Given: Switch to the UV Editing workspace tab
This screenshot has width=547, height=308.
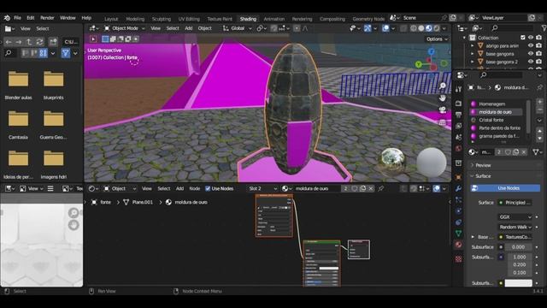Looking at the screenshot, I should click(x=189, y=19).
